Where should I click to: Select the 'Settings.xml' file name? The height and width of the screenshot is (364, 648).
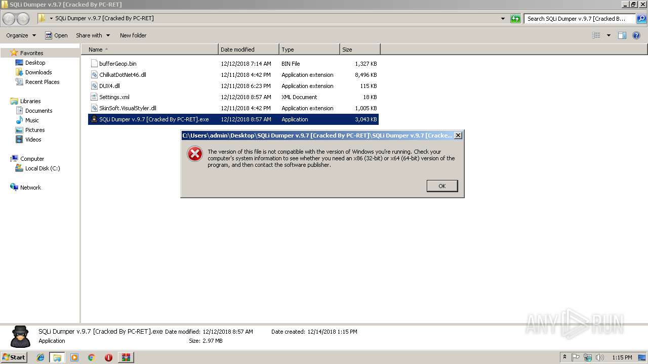pos(114,97)
